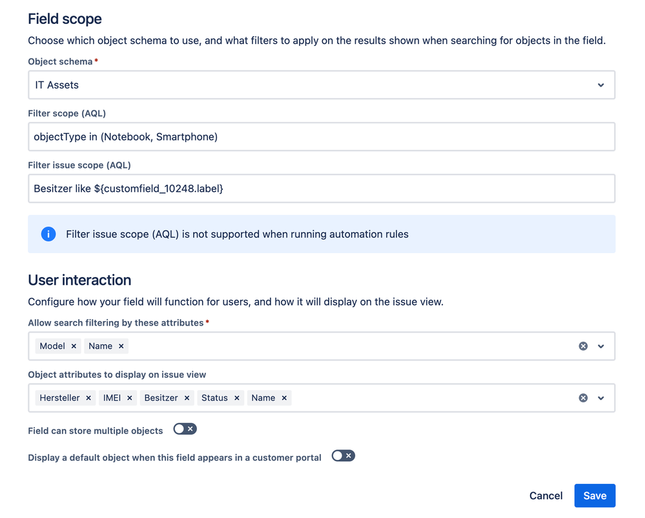Expand the search filtering attributes dropdown
The width and height of the screenshot is (645, 518).
pyautogui.click(x=601, y=346)
